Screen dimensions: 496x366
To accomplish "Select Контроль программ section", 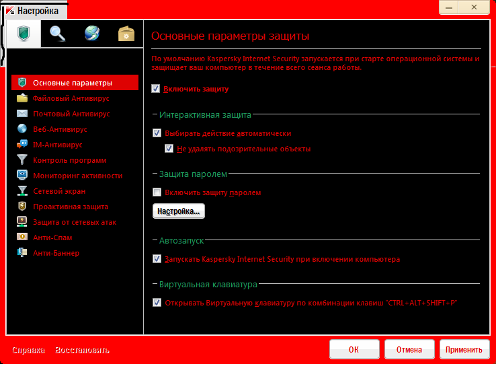I will point(75,160).
